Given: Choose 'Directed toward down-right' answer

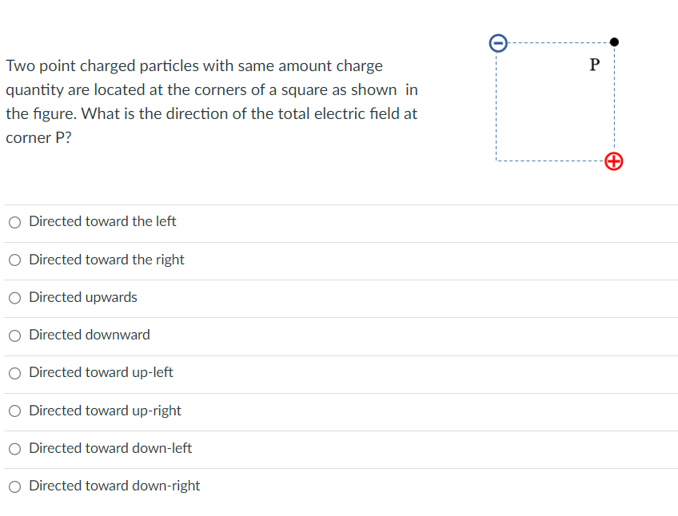Looking at the screenshot, I should pyautogui.click(x=14, y=486).
